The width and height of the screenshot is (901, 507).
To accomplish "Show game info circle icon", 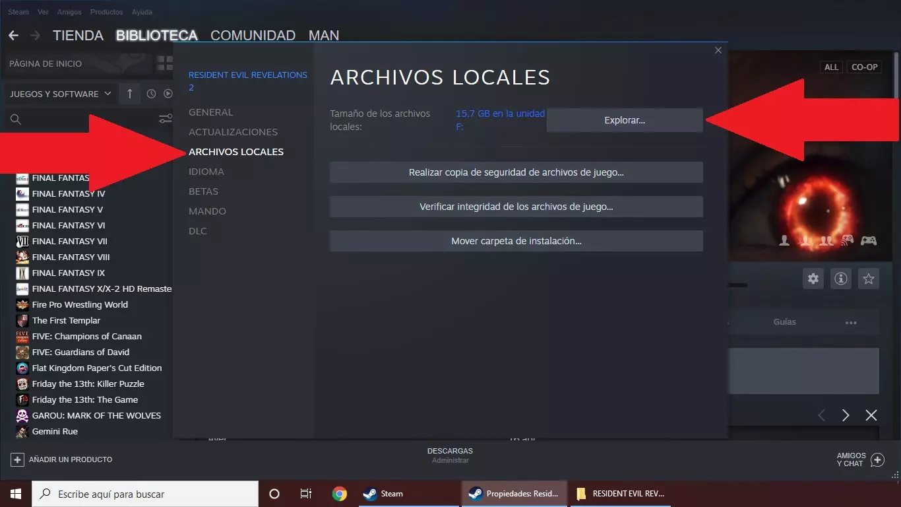I will click(x=841, y=279).
